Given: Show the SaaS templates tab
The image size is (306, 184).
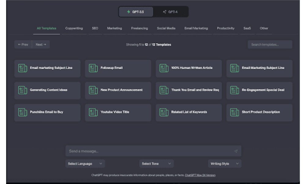Looking at the screenshot, I should pos(247,28).
